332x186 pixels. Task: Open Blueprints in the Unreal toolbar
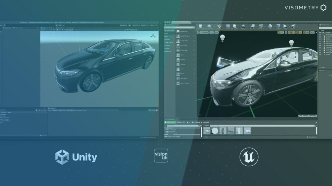click(x=253, y=26)
